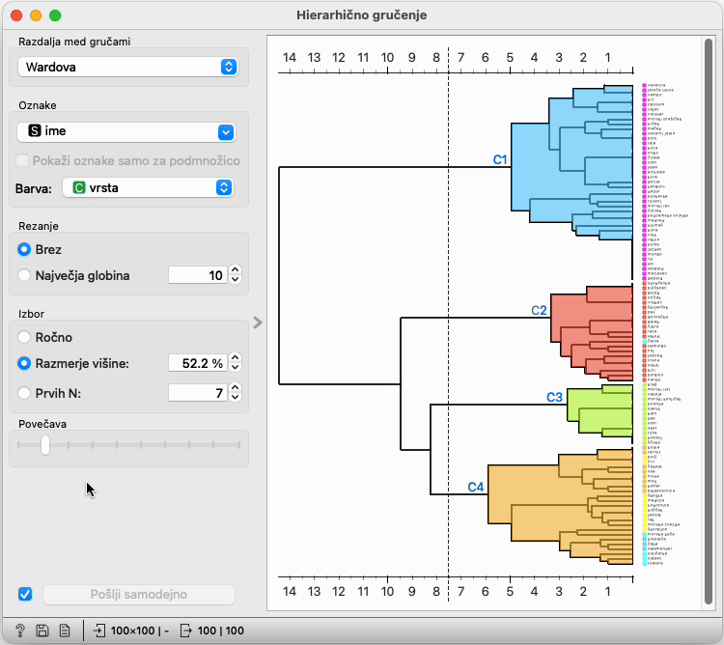The image size is (724, 645).
Task: Toggle Pokaži oznake samo za podmnožico checkbox
Action: pos(22,160)
